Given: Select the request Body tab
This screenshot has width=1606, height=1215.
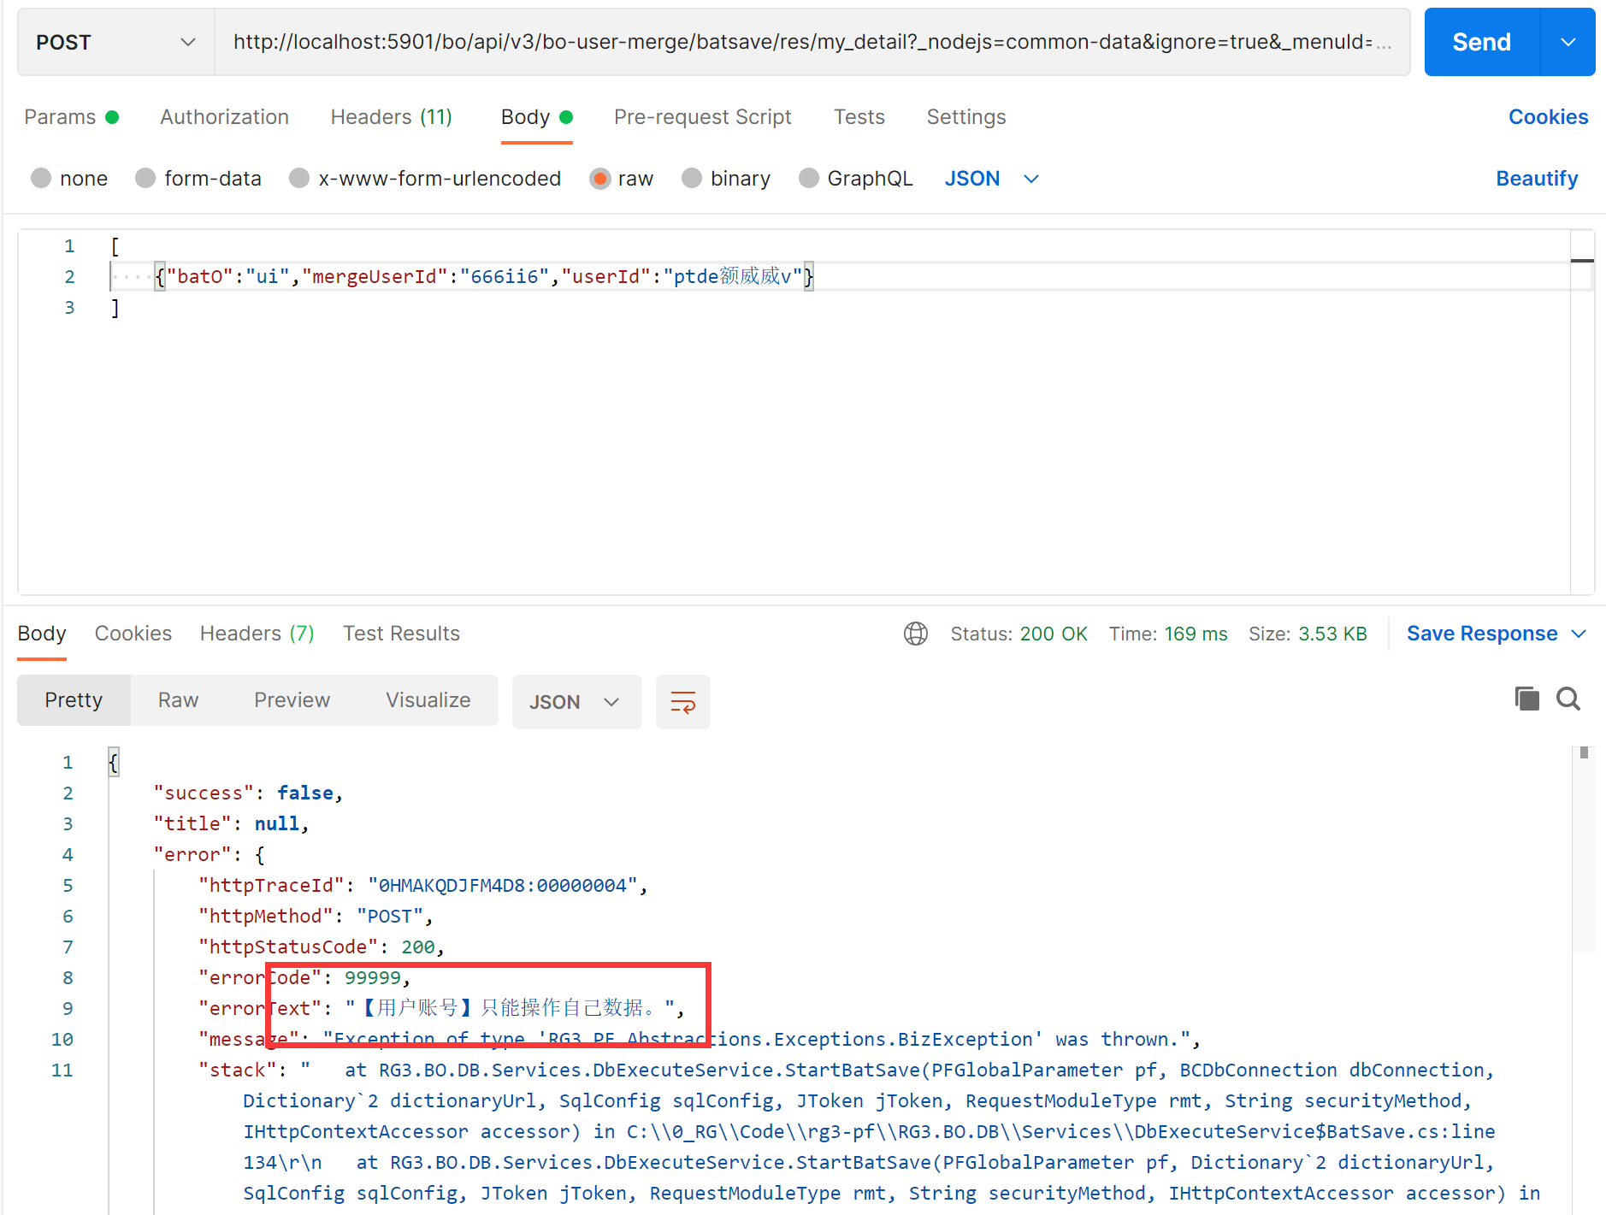Looking at the screenshot, I should click(536, 117).
